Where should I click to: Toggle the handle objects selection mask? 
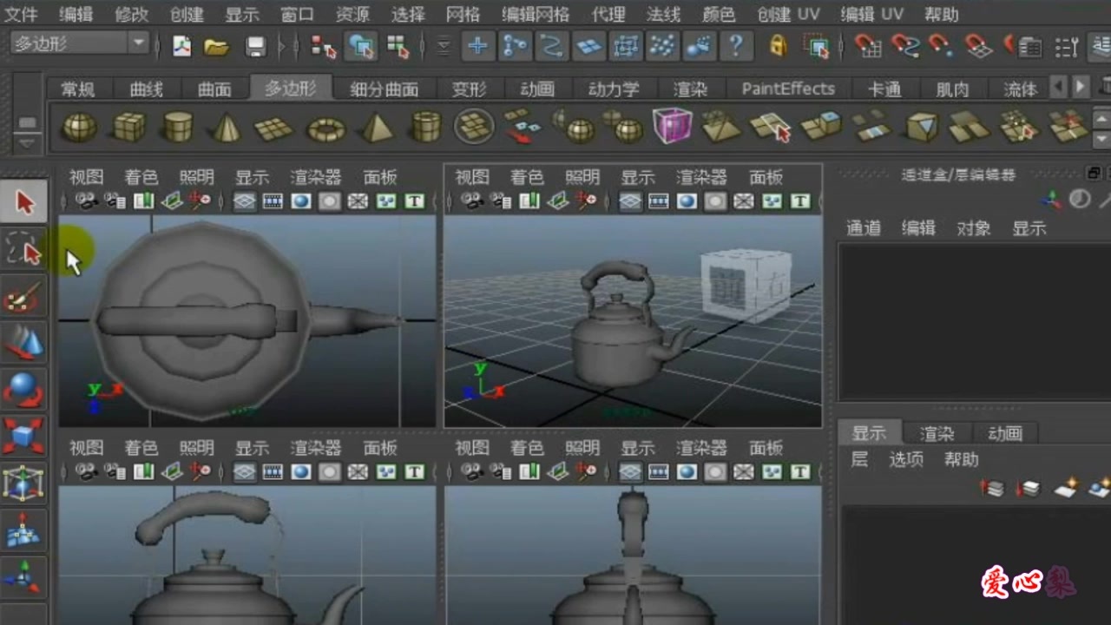[477, 46]
